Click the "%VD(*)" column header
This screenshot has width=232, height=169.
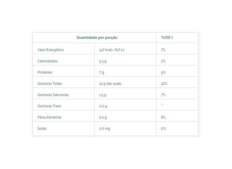tap(167, 38)
